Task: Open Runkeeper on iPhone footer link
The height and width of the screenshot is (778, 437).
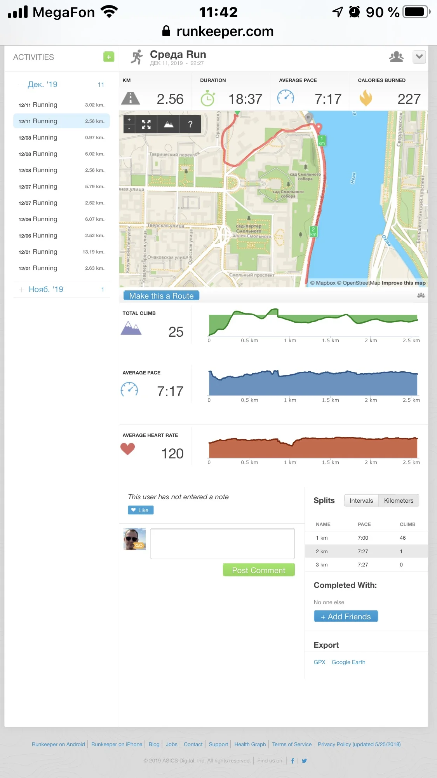Action: pos(117,744)
